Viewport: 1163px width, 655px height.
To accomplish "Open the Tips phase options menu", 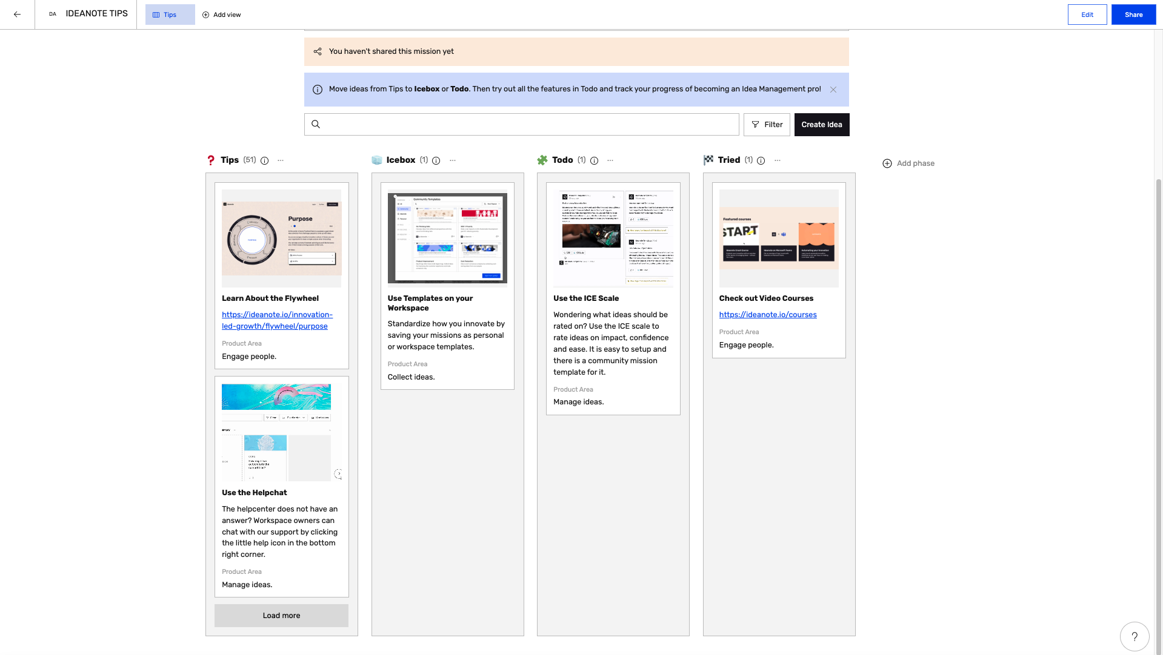I will pos(281,160).
